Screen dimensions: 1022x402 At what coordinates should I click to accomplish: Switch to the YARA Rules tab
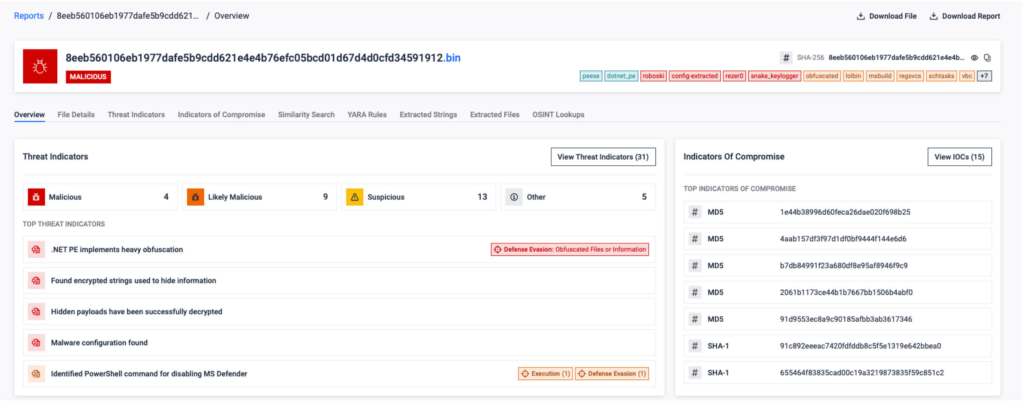(x=367, y=115)
